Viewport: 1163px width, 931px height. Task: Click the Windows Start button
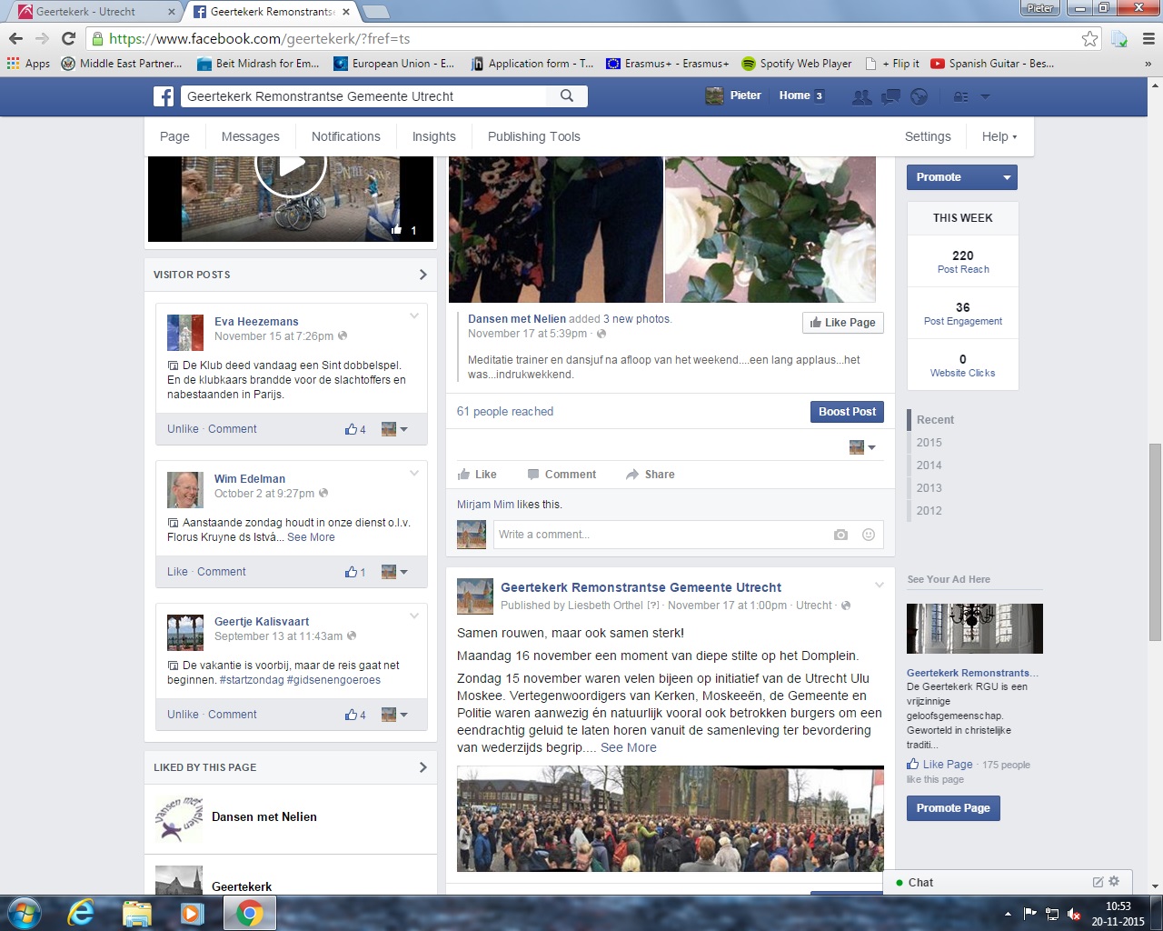pyautogui.click(x=23, y=912)
